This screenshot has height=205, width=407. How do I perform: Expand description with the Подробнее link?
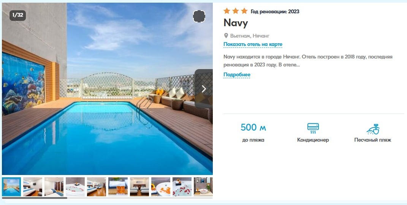click(237, 75)
